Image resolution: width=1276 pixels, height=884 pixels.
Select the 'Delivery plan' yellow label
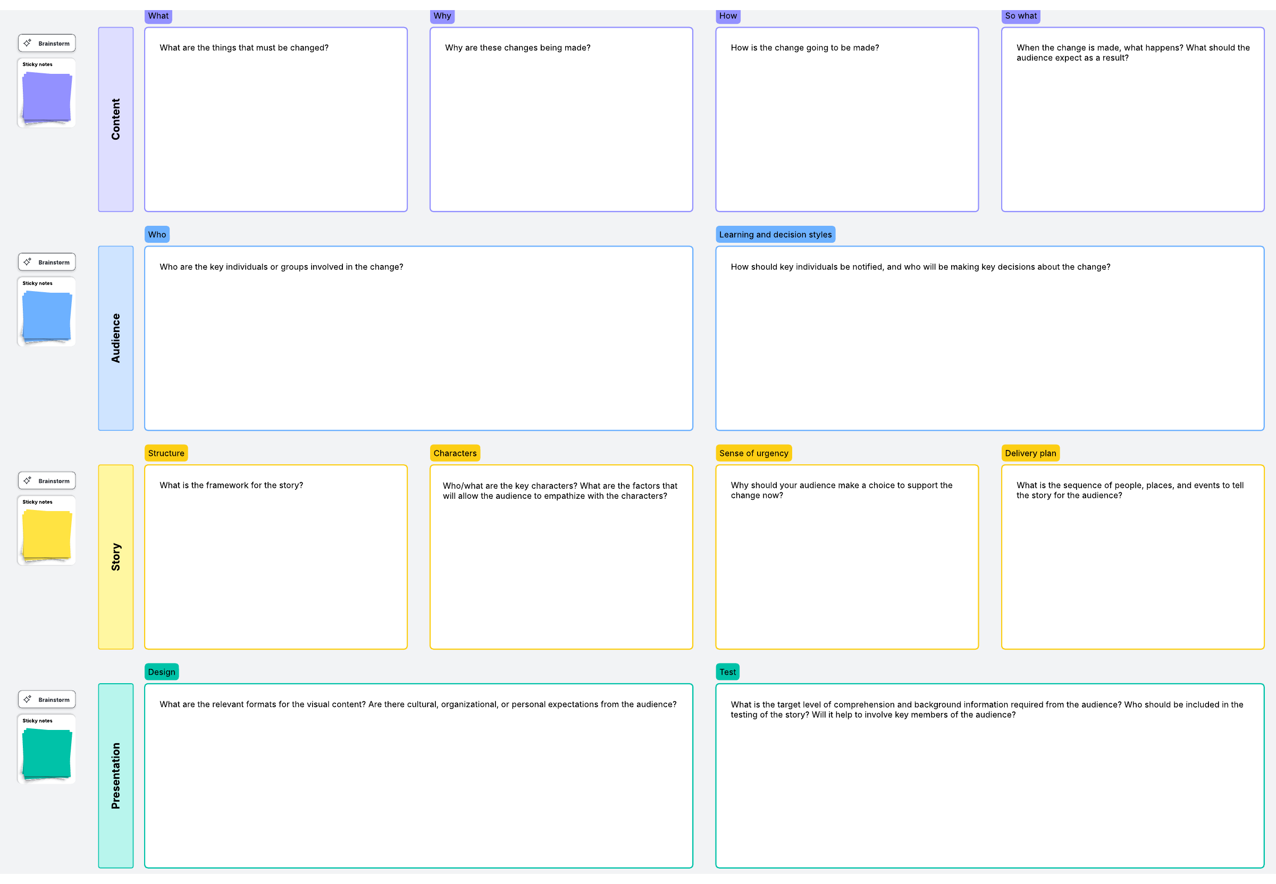[x=1030, y=453]
